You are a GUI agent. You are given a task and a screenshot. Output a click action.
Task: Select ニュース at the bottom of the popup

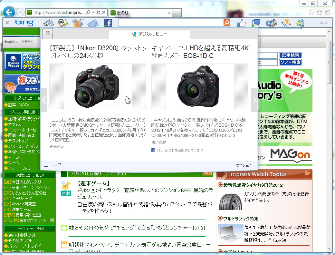[x=53, y=165]
